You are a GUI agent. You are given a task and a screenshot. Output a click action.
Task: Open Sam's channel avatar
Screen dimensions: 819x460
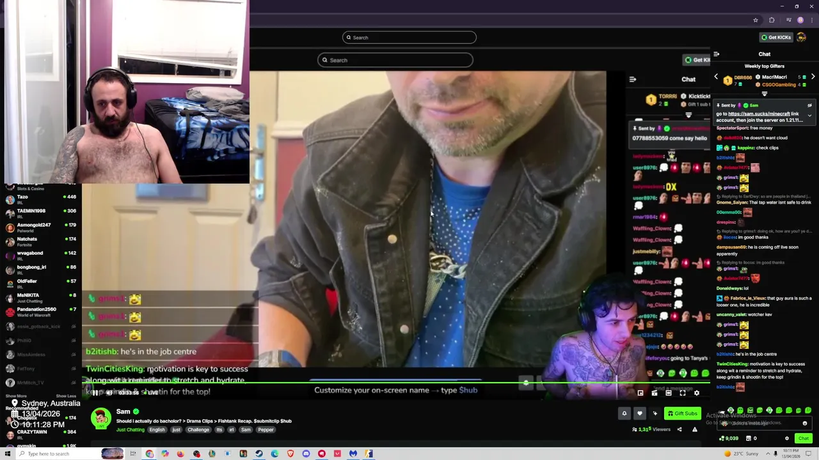(x=100, y=418)
